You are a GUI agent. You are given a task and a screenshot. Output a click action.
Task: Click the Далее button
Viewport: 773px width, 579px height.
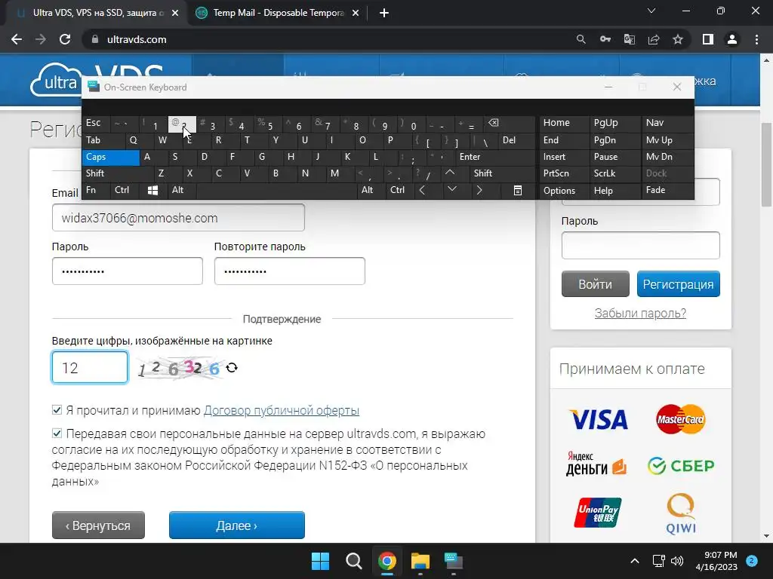point(236,525)
